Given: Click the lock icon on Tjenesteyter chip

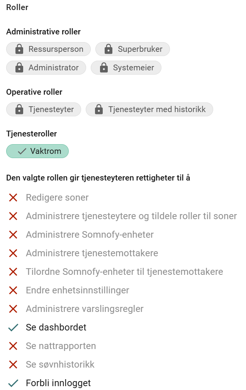Looking at the screenshot, I should pos(19,109).
